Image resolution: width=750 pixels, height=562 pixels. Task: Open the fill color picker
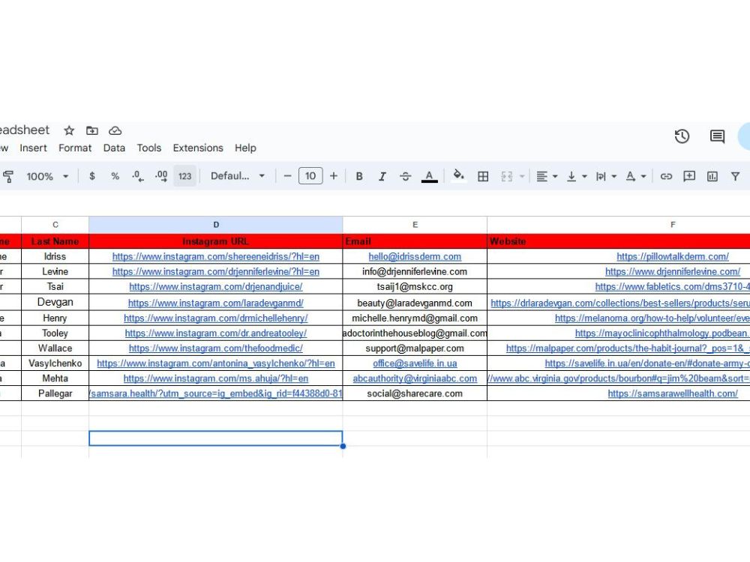coord(459,175)
